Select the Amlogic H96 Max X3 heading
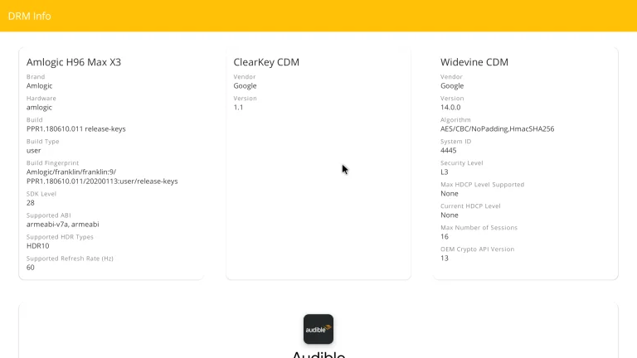Viewport: 637px width, 358px height. [74, 62]
